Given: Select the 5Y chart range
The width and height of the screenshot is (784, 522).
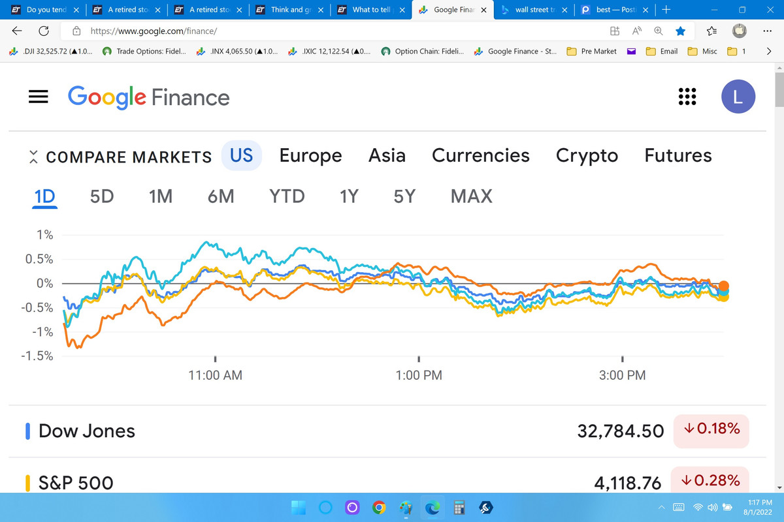Looking at the screenshot, I should (x=405, y=196).
